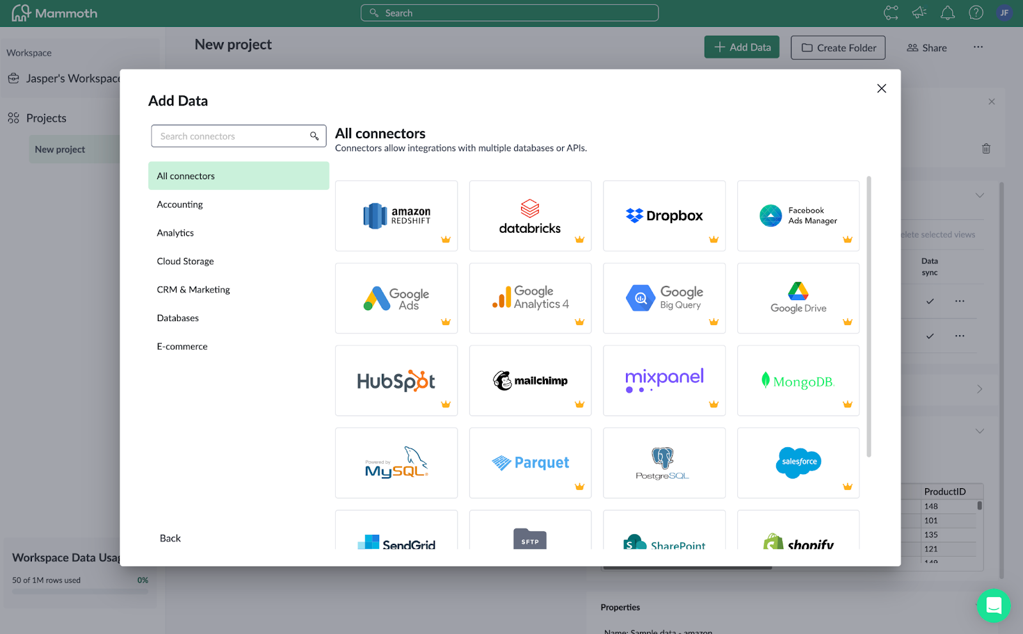Open the pipeline flow icon in header

coord(891,13)
